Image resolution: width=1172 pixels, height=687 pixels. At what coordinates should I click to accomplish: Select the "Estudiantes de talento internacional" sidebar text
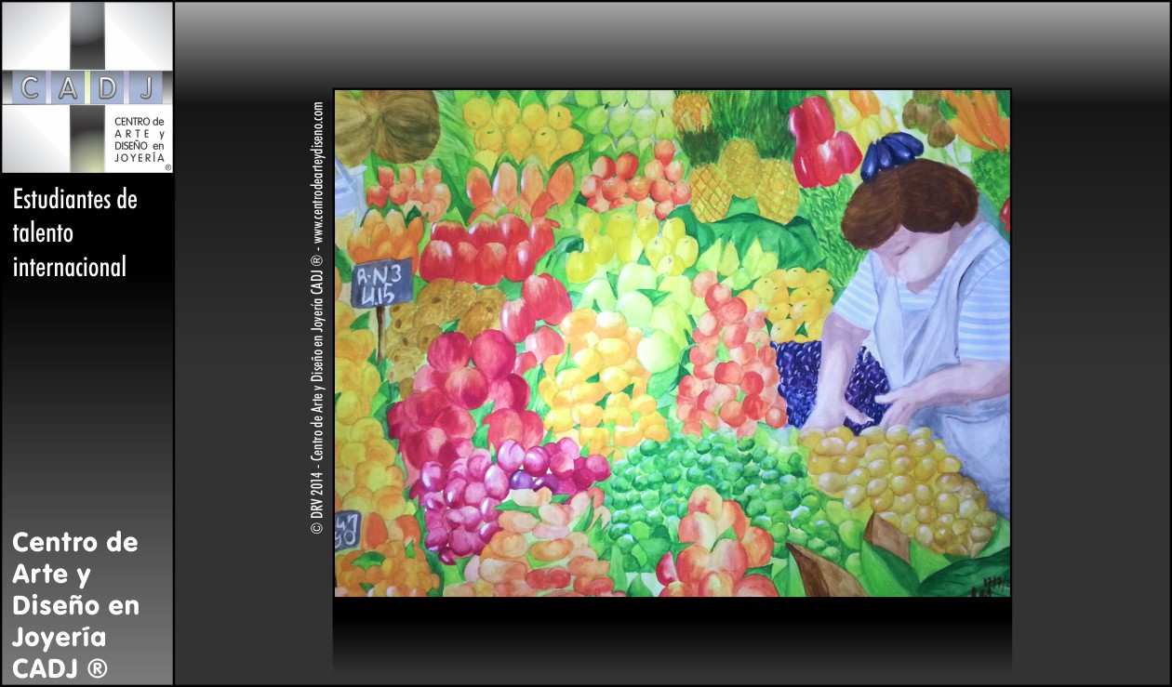point(75,232)
